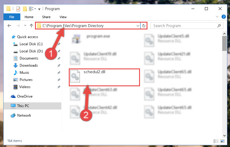Open the Share tab
Image resolution: width=230 pixels, height=147 pixels.
pos(46,17)
